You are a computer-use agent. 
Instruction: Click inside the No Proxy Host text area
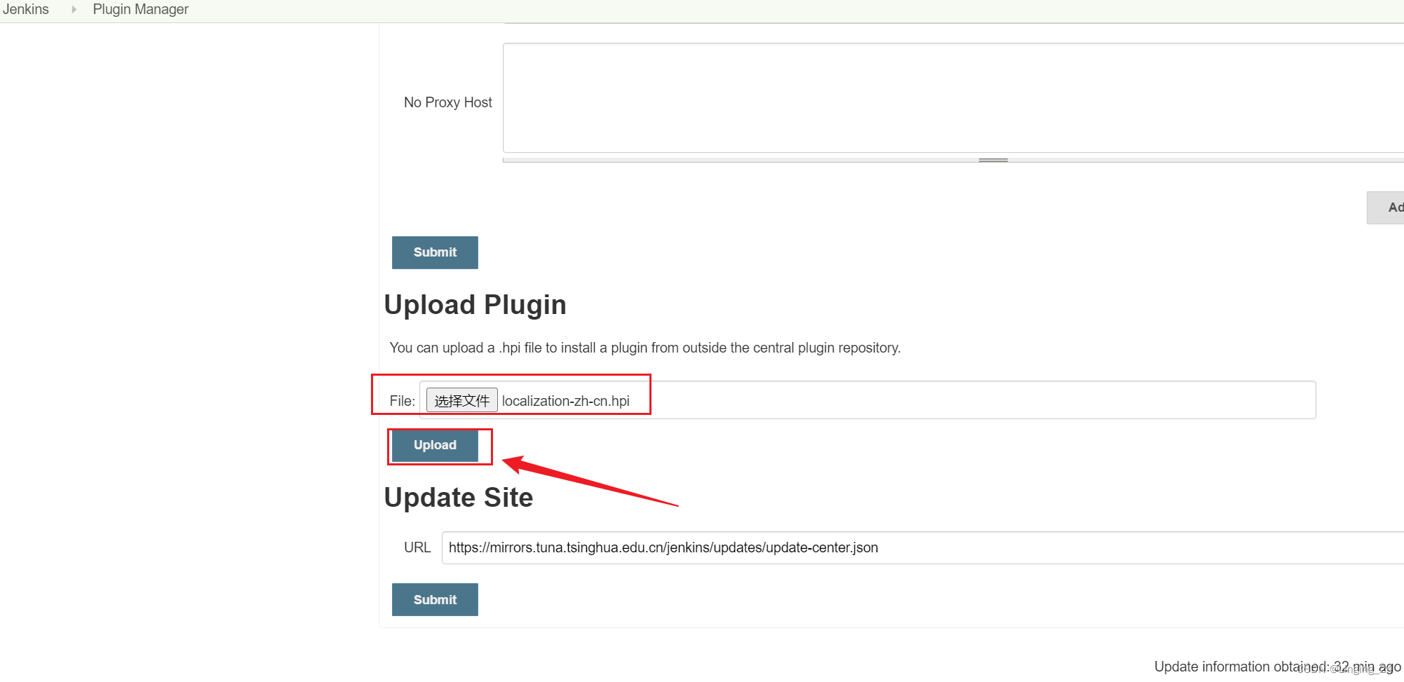pos(953,98)
